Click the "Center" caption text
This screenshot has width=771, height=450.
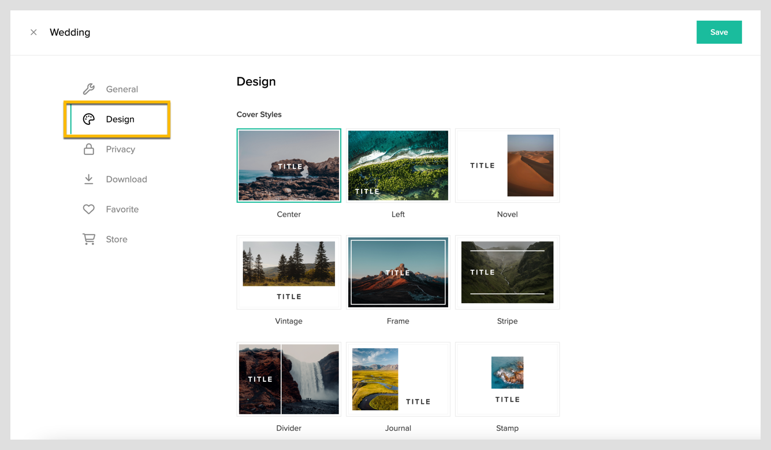pyautogui.click(x=289, y=214)
